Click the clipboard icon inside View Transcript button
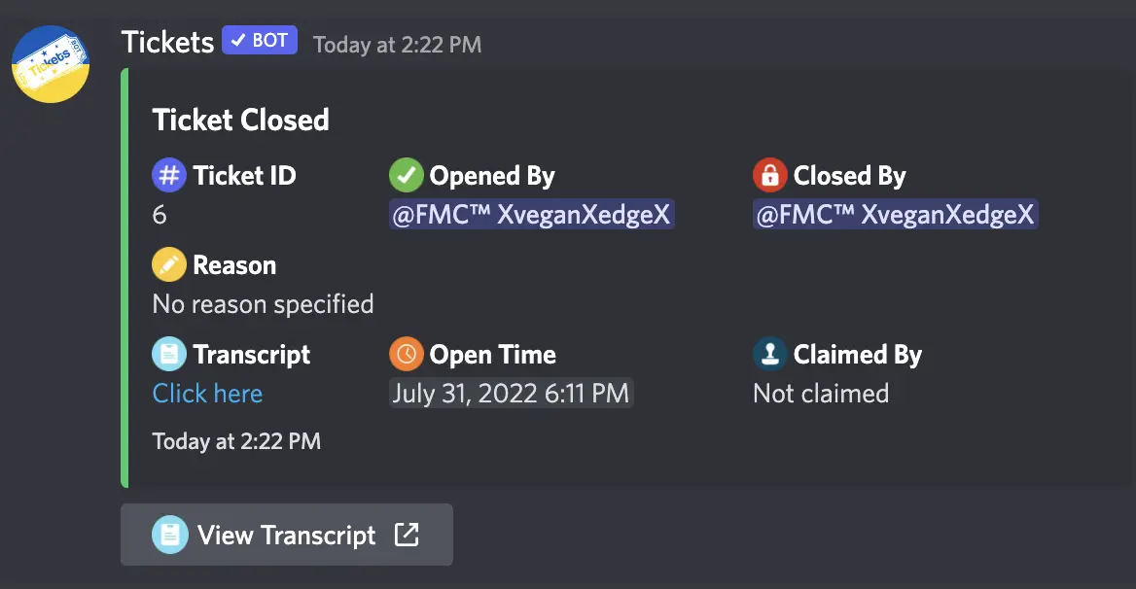This screenshot has width=1136, height=589. coord(170,535)
